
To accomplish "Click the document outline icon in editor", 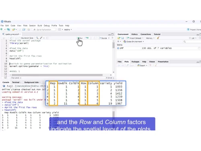I will pos(113,38).
